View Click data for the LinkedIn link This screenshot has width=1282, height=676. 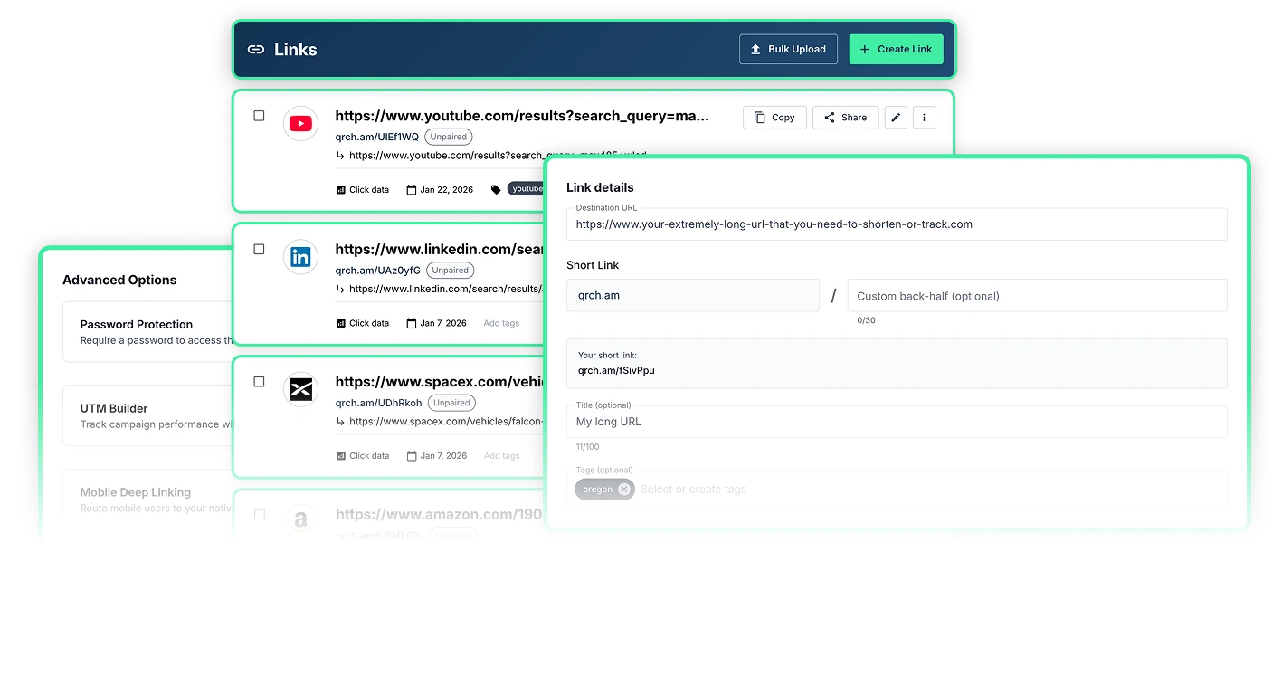pyautogui.click(x=362, y=323)
